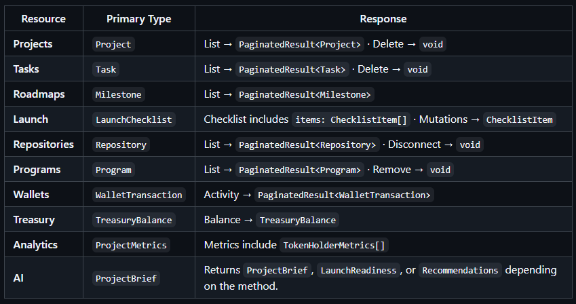Click the words on the method

click(241, 286)
